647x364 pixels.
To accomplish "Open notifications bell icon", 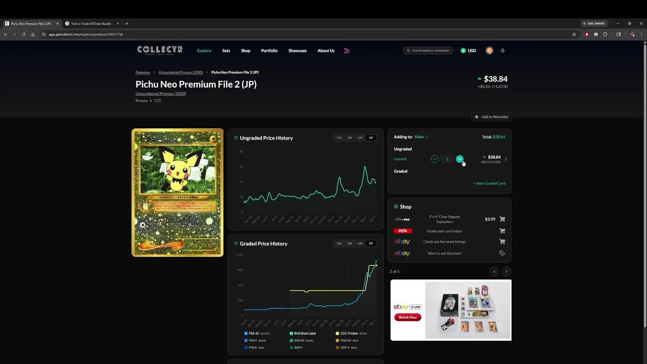I will pos(502,51).
